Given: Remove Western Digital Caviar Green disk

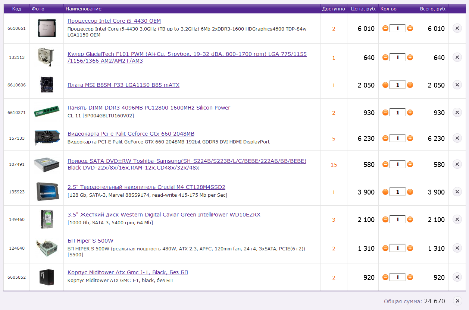Looking at the screenshot, I should pyautogui.click(x=457, y=219).
